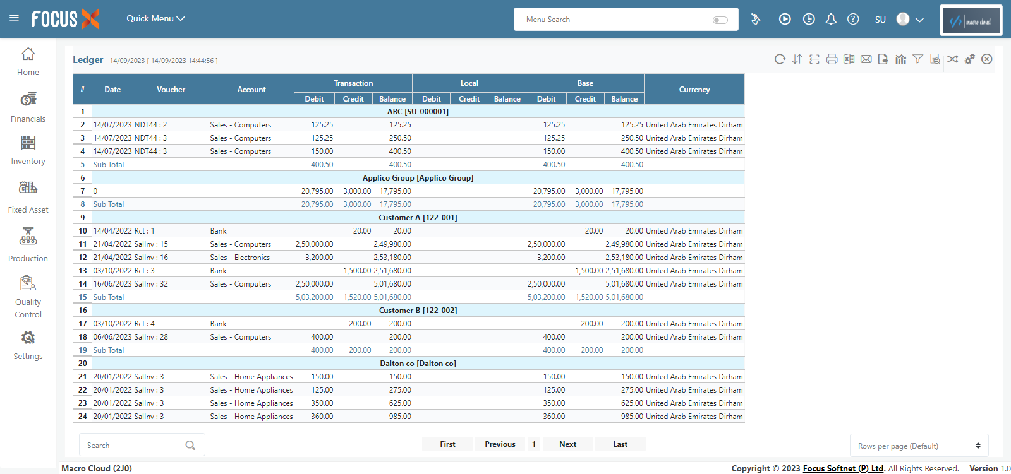Open the Rows per page dropdown
The height and width of the screenshot is (474, 1011).
(x=919, y=446)
